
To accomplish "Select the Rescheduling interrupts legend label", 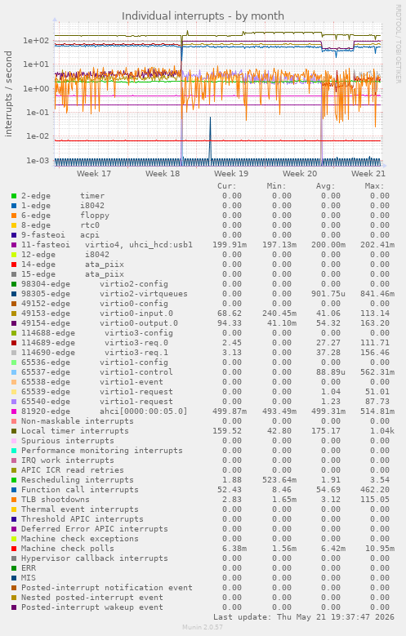I will (x=77, y=480).
